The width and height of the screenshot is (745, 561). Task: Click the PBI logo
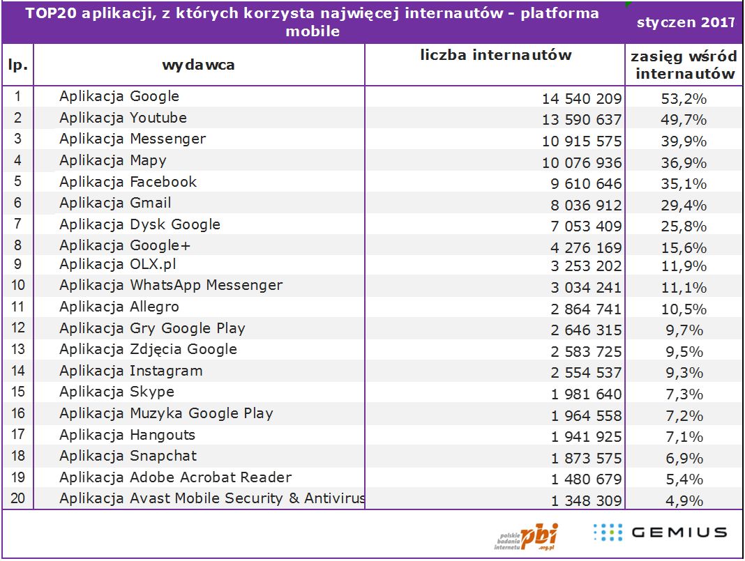(527, 537)
